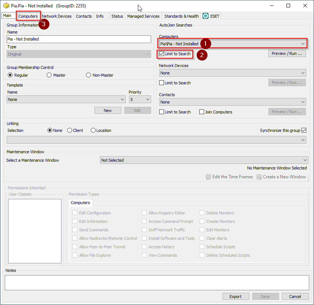This screenshot has height=305, width=314.
Task: Check Access Command Prompt permission
Action: [x=144, y=221]
